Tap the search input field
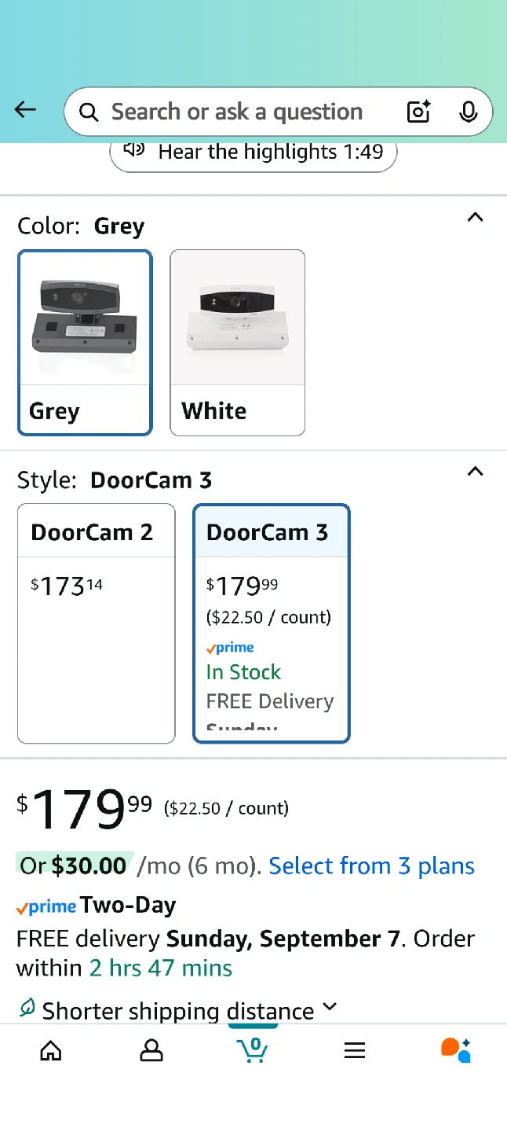 [x=235, y=112]
